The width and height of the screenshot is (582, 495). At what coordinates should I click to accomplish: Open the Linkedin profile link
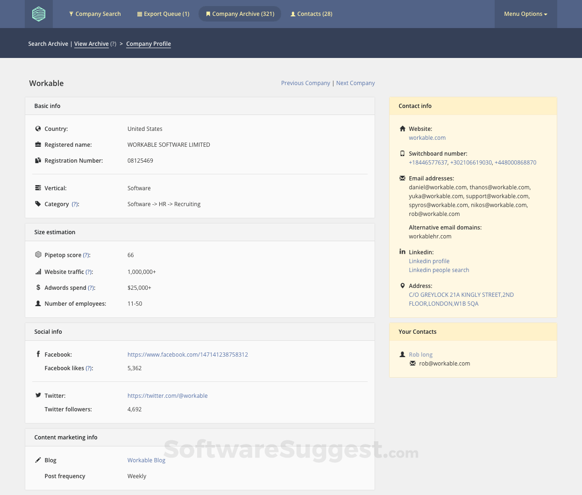[x=429, y=261]
